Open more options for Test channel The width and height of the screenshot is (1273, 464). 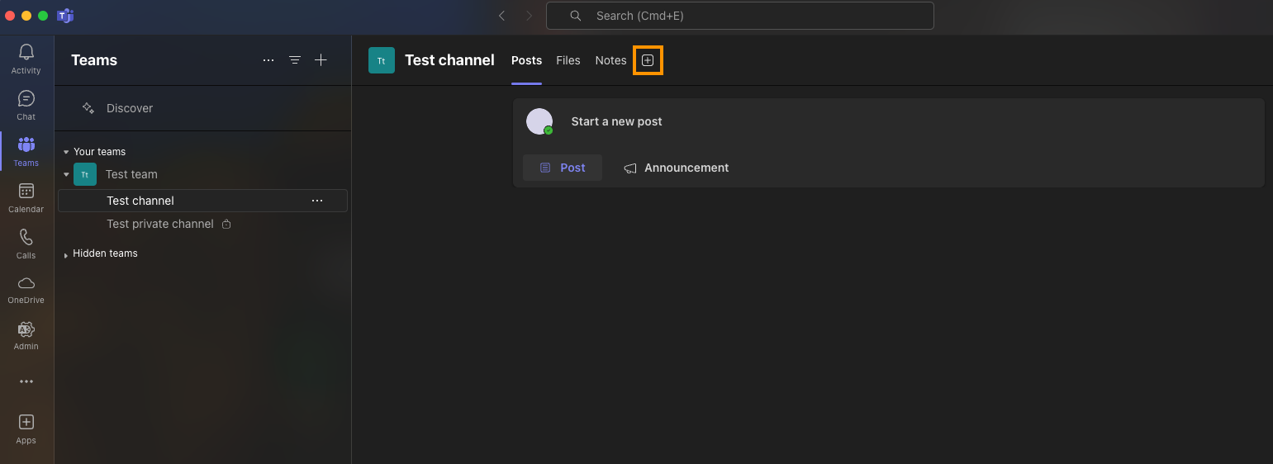[x=317, y=201]
